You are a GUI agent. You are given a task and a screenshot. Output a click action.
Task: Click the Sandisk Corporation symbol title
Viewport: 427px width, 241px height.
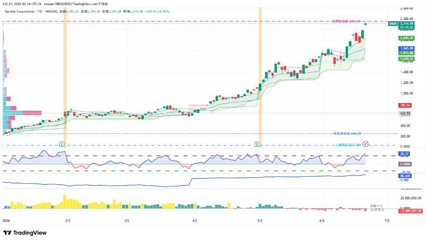(x=20, y=11)
